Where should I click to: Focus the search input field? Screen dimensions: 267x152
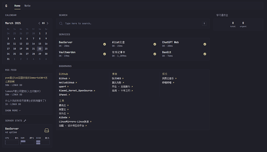(133, 24)
